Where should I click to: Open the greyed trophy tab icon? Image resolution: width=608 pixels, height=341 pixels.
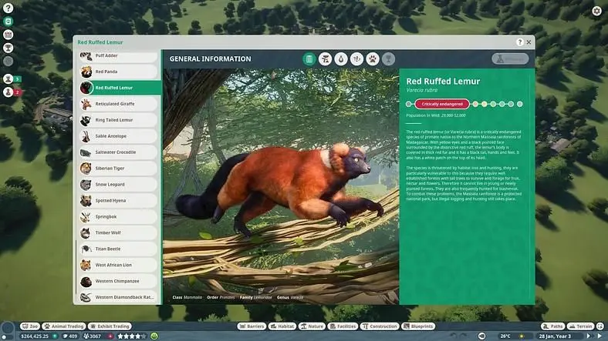[x=388, y=59]
